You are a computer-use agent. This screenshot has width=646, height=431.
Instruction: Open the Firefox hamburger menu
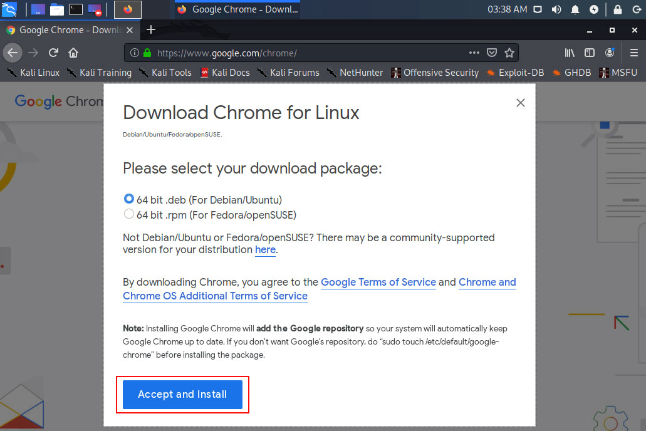(x=634, y=53)
